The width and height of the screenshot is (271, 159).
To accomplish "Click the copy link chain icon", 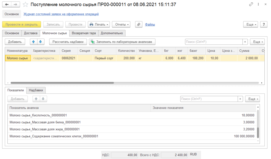I will point(251,4).
